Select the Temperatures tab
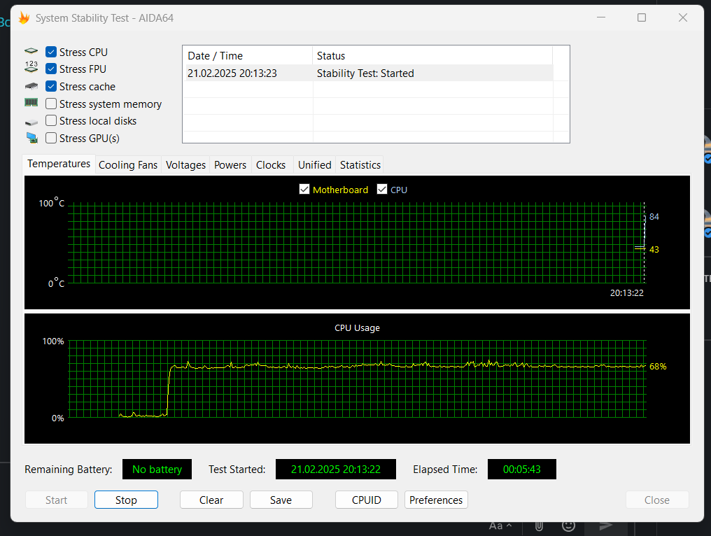This screenshot has height=536, width=711. 59,164
